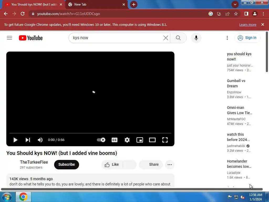
Task: Open the taskbar clock 12:56 AM
Action: (255, 197)
